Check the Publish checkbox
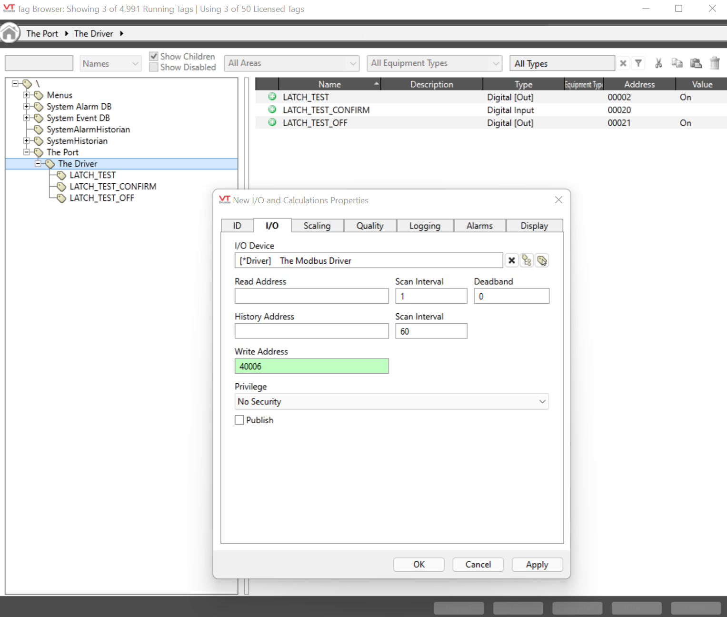 click(x=239, y=420)
